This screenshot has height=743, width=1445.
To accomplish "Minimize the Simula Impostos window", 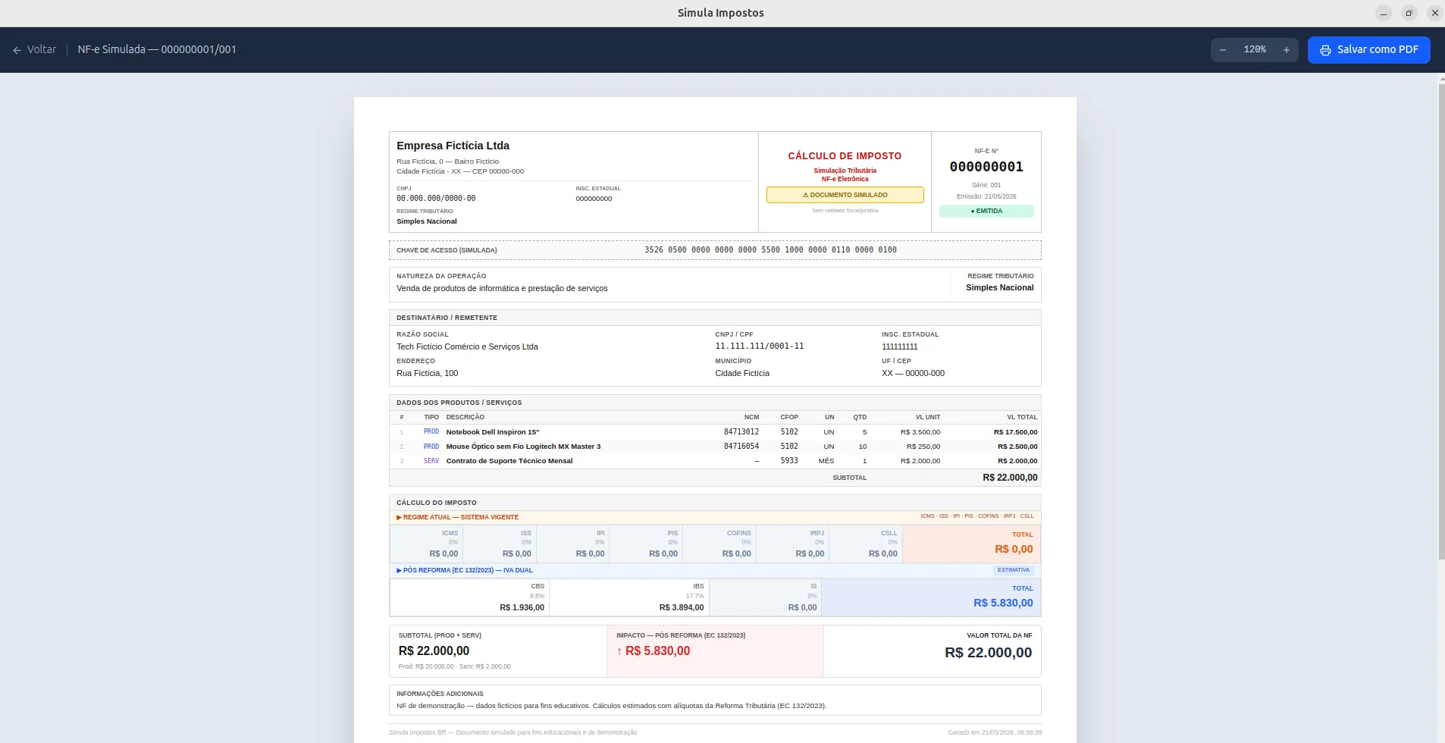I will [x=1384, y=13].
